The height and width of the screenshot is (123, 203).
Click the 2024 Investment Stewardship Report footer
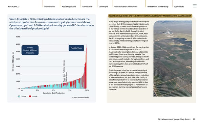174,119
